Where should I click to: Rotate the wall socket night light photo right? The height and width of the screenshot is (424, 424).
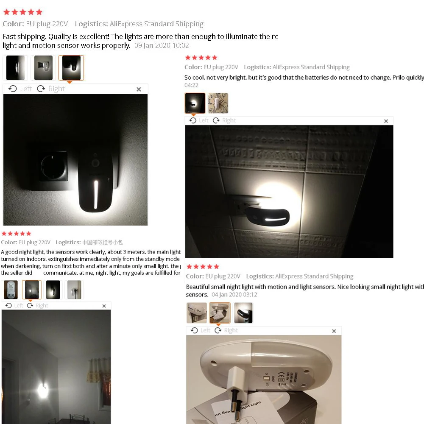click(x=51, y=89)
